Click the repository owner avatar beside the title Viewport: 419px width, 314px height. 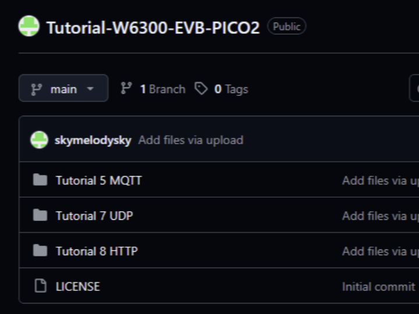29,26
